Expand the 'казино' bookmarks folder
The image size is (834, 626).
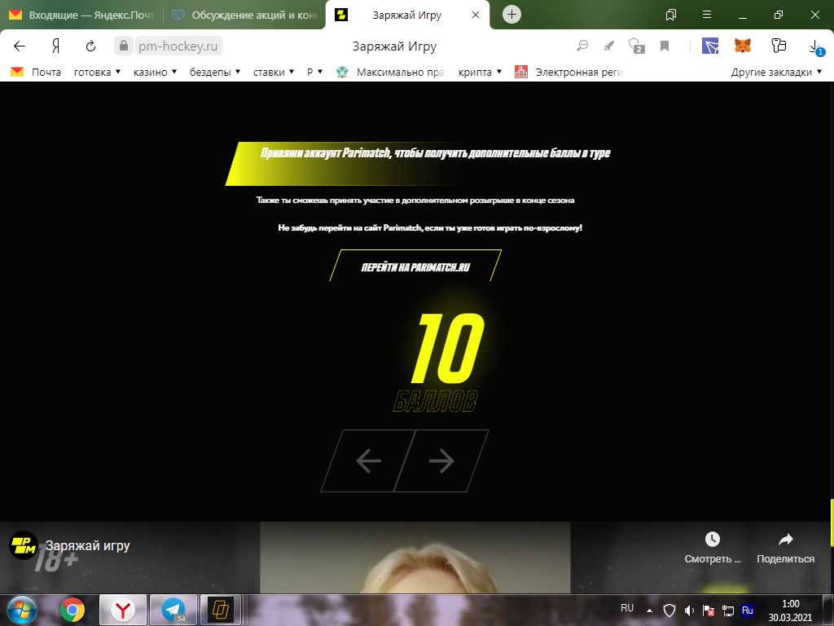coord(156,72)
